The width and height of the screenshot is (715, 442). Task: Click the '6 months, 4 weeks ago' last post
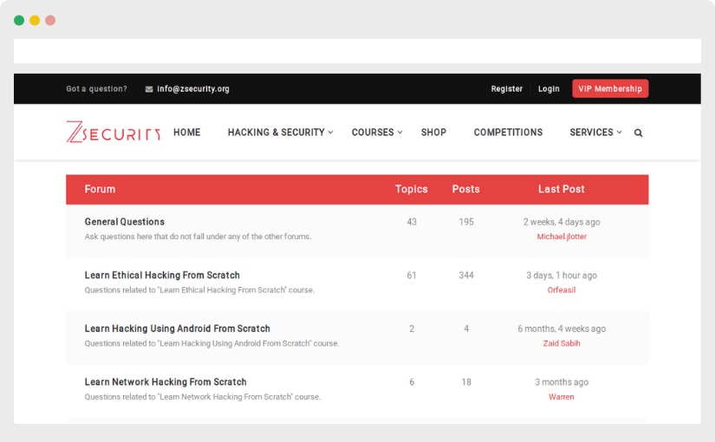coord(562,328)
